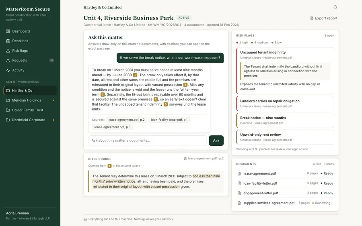Image resolution: width=362 pixels, height=226 pixels.
Task: Click file icon beside supplier-services-agreement.pdf
Action: [239, 203]
